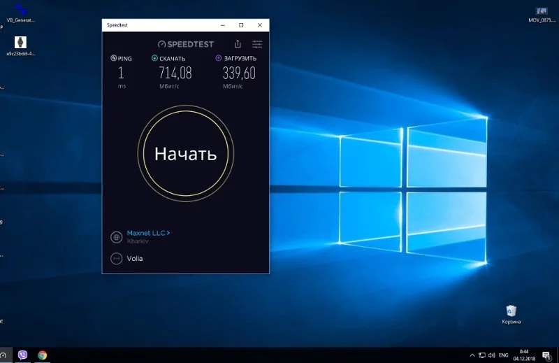Image resolution: width=559 pixels, height=363 pixels.
Task: Start the speed test with Начать button
Action: [185, 153]
